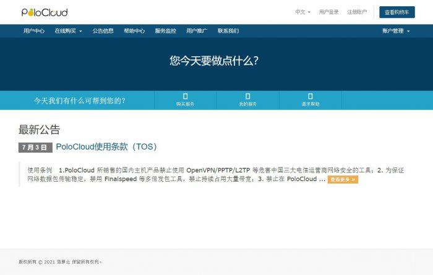Open the 中文 language dropdown
Screen dimensions: 433x275
pyautogui.click(x=303, y=12)
